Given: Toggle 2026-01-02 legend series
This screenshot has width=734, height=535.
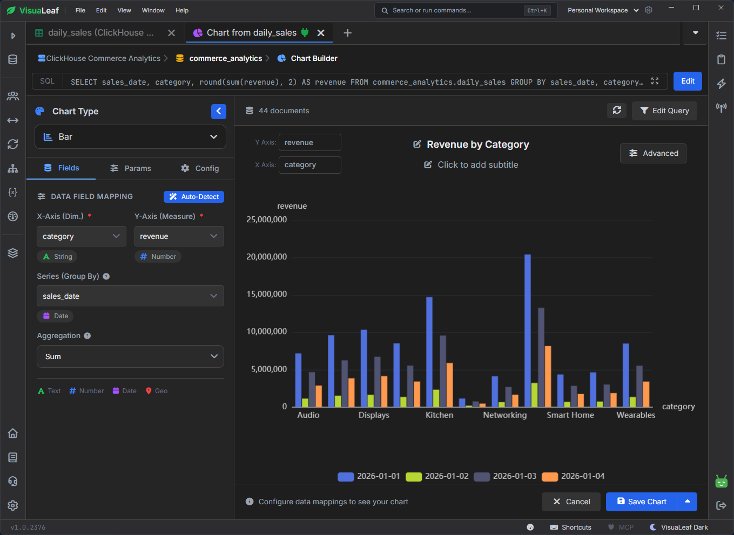Looking at the screenshot, I should click(x=437, y=476).
